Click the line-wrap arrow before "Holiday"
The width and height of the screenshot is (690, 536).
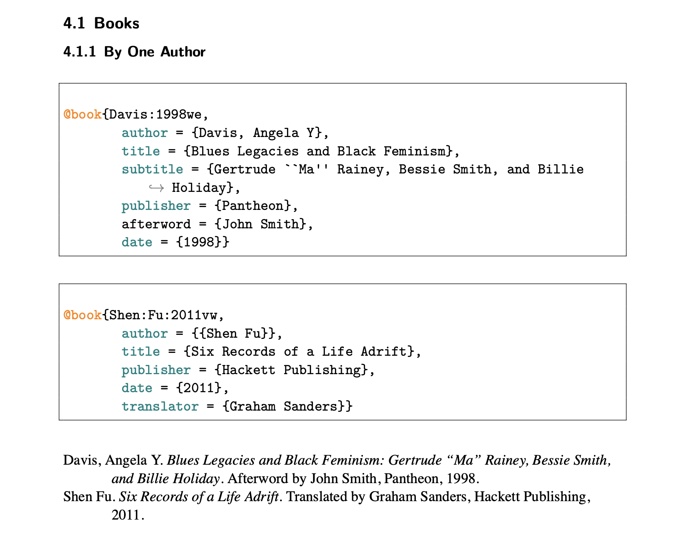156,187
